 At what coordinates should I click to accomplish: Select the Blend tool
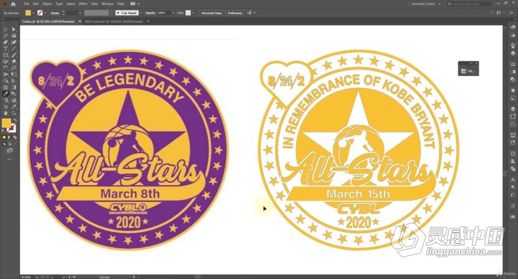click(x=14, y=94)
